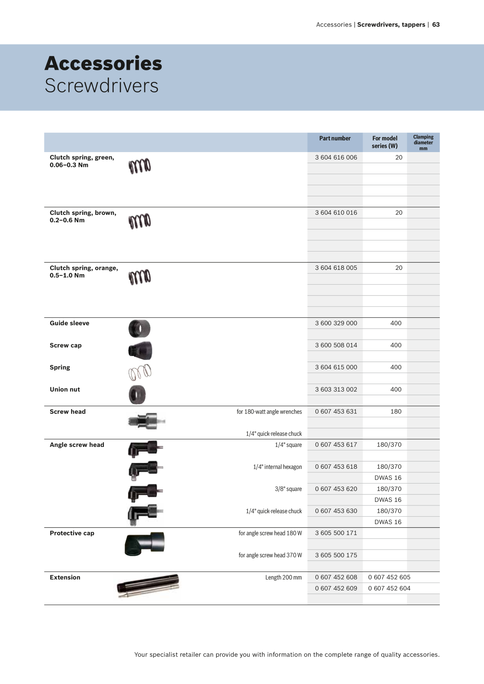Screen dimensions: 484x684
Task: Click the 'For model series (W)' column header
Action: (385, 142)
